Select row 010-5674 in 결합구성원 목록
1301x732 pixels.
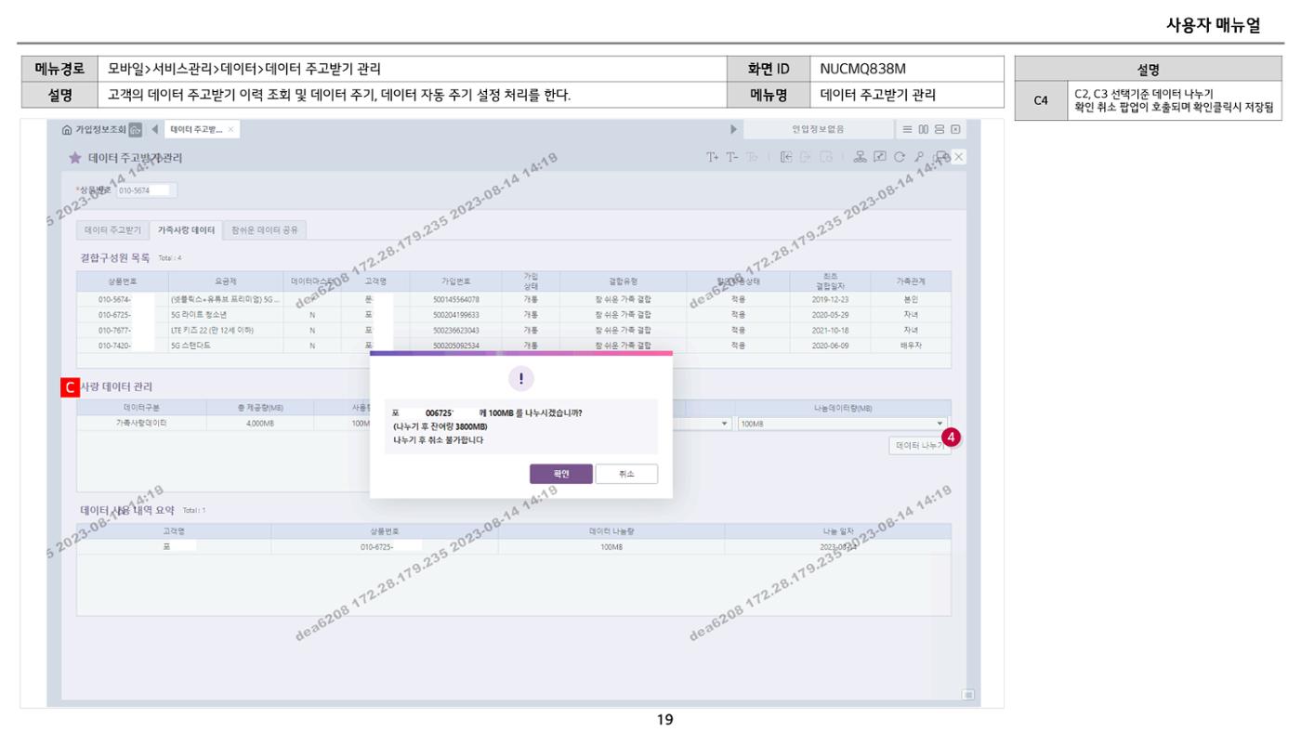click(x=515, y=299)
